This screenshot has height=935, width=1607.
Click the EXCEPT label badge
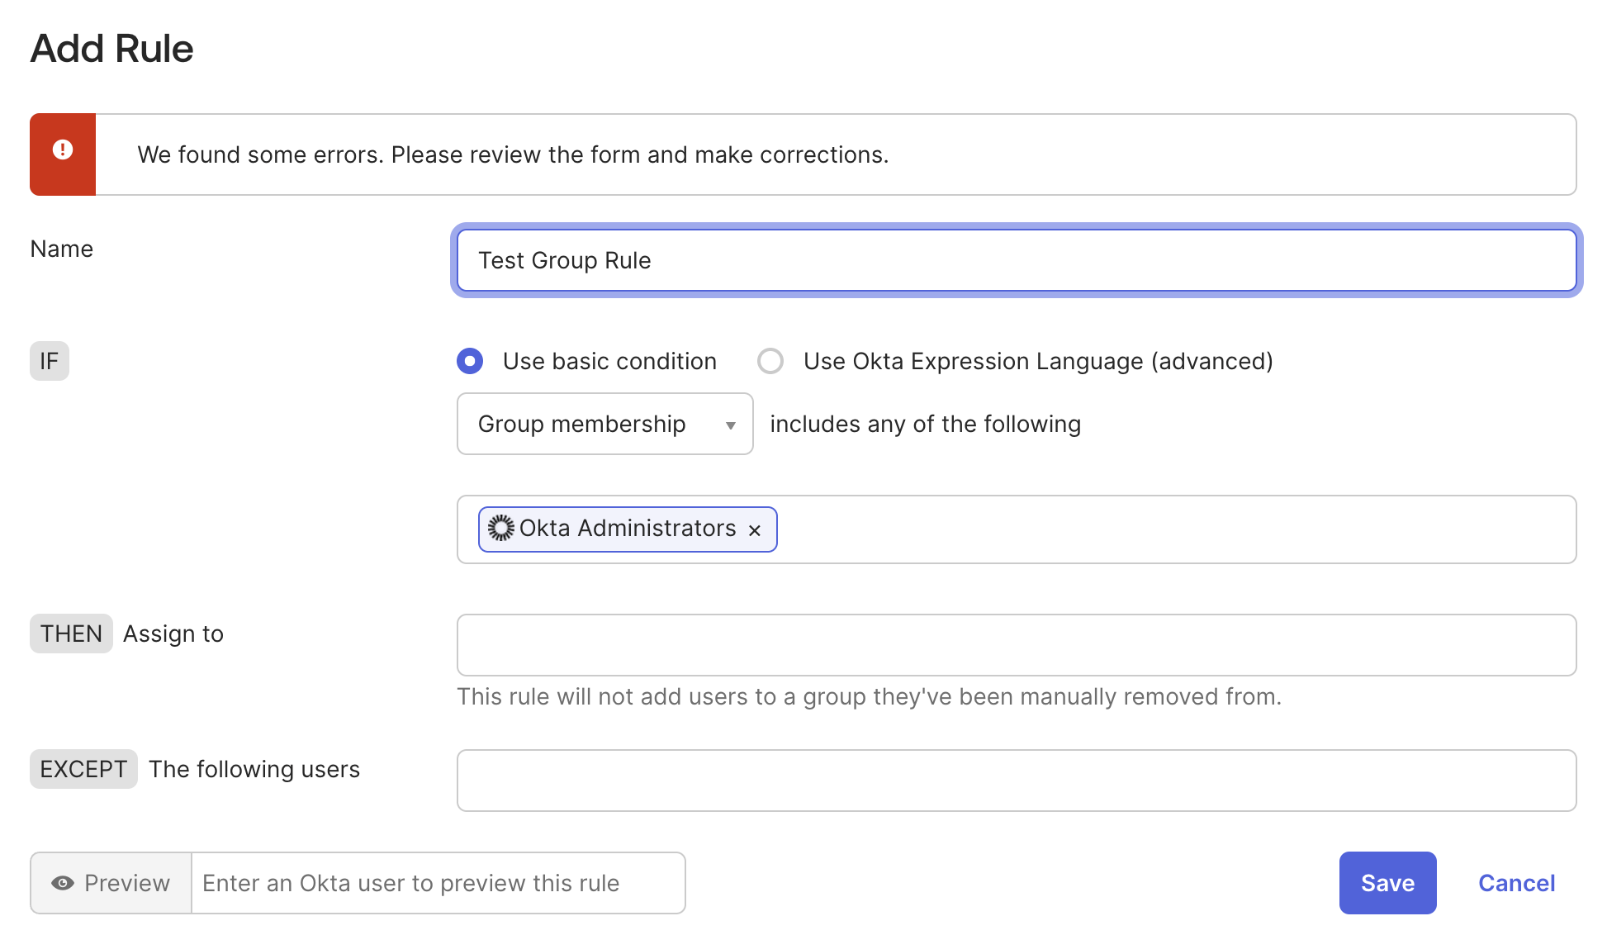(x=83, y=769)
